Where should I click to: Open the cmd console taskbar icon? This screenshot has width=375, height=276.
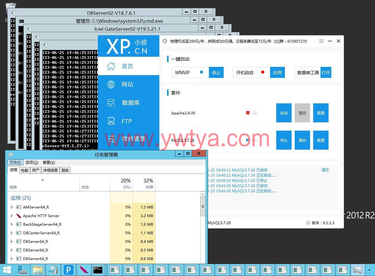98,270
